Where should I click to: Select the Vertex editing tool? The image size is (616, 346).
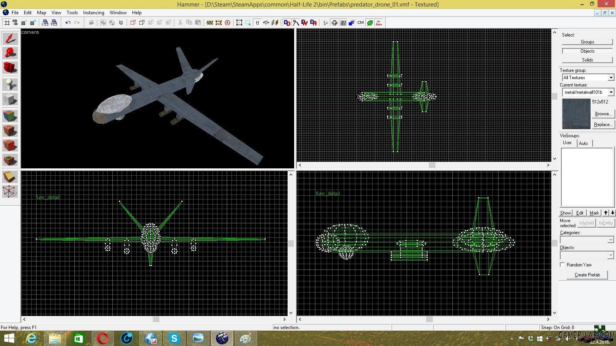[x=10, y=191]
